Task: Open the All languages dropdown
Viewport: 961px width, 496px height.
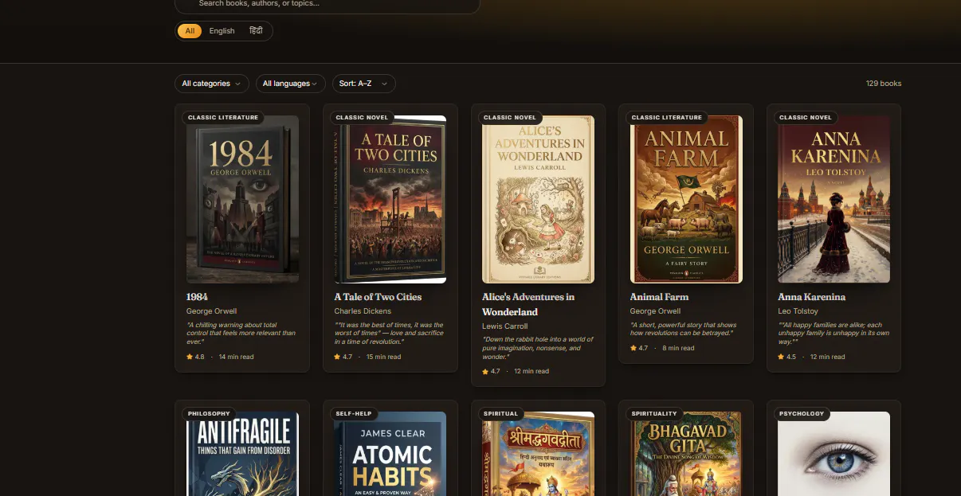Action: click(291, 84)
